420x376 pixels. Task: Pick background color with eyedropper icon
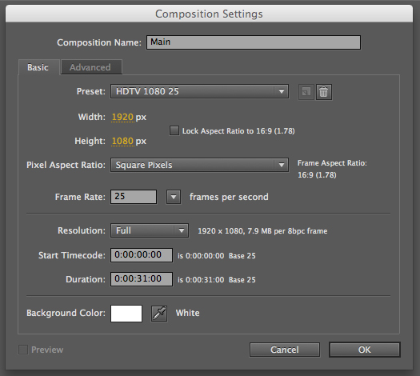(159, 314)
